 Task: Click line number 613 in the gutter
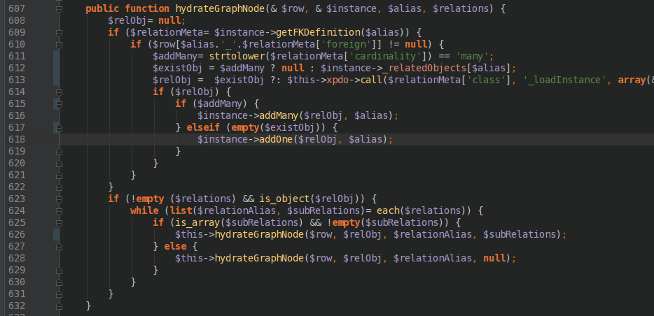pos(17,80)
